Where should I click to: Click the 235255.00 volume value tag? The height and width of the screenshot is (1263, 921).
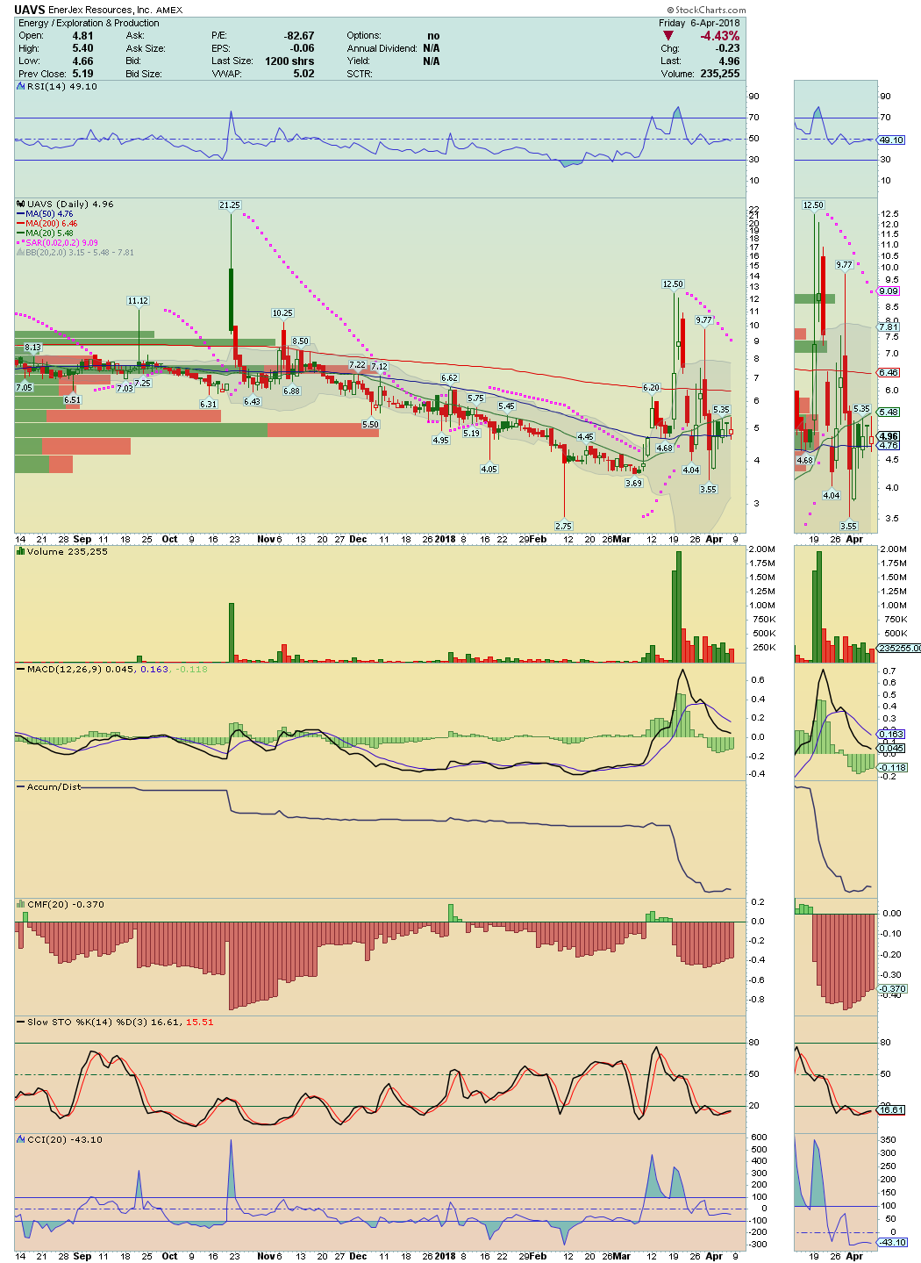tap(899, 648)
